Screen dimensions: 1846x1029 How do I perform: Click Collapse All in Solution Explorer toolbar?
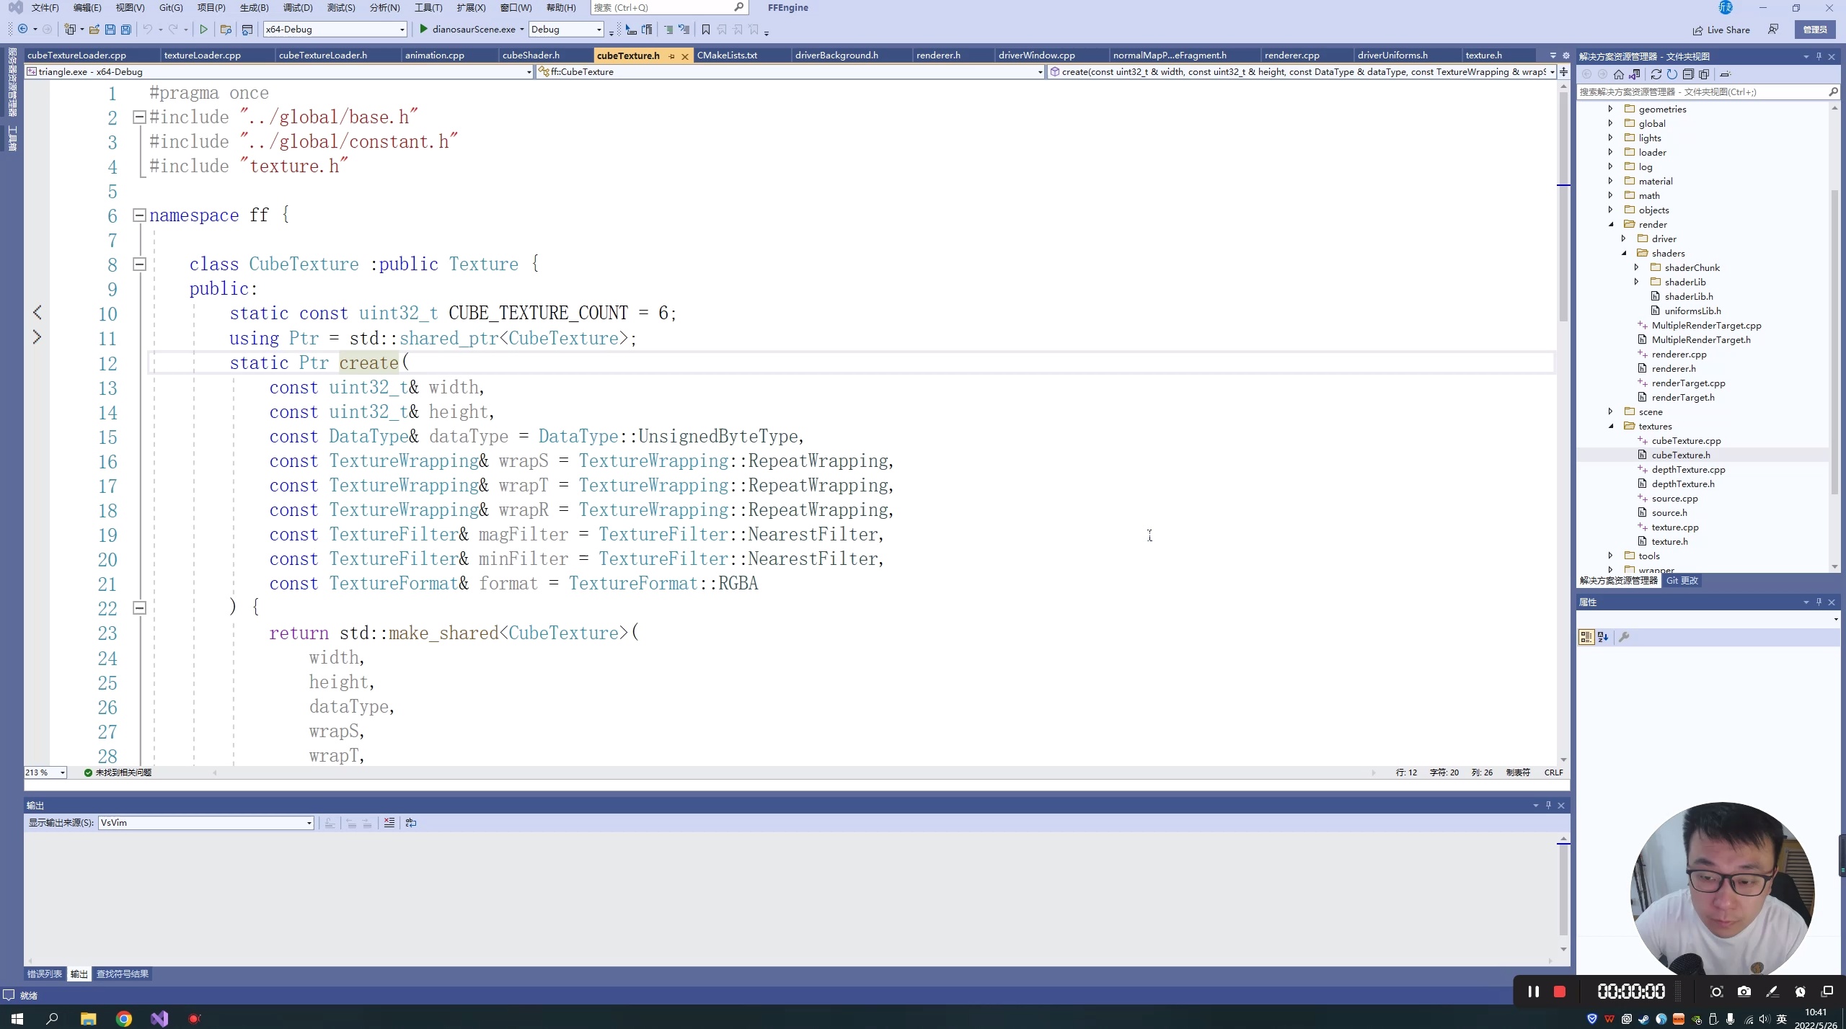1688,74
